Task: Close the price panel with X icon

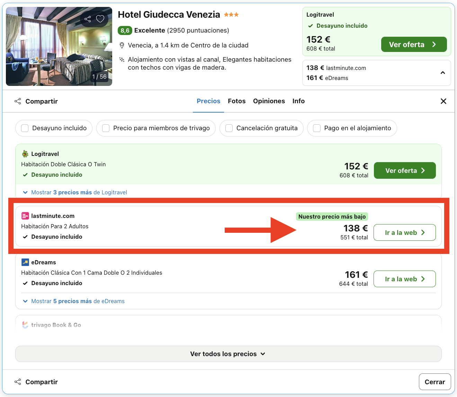Action: click(x=443, y=101)
